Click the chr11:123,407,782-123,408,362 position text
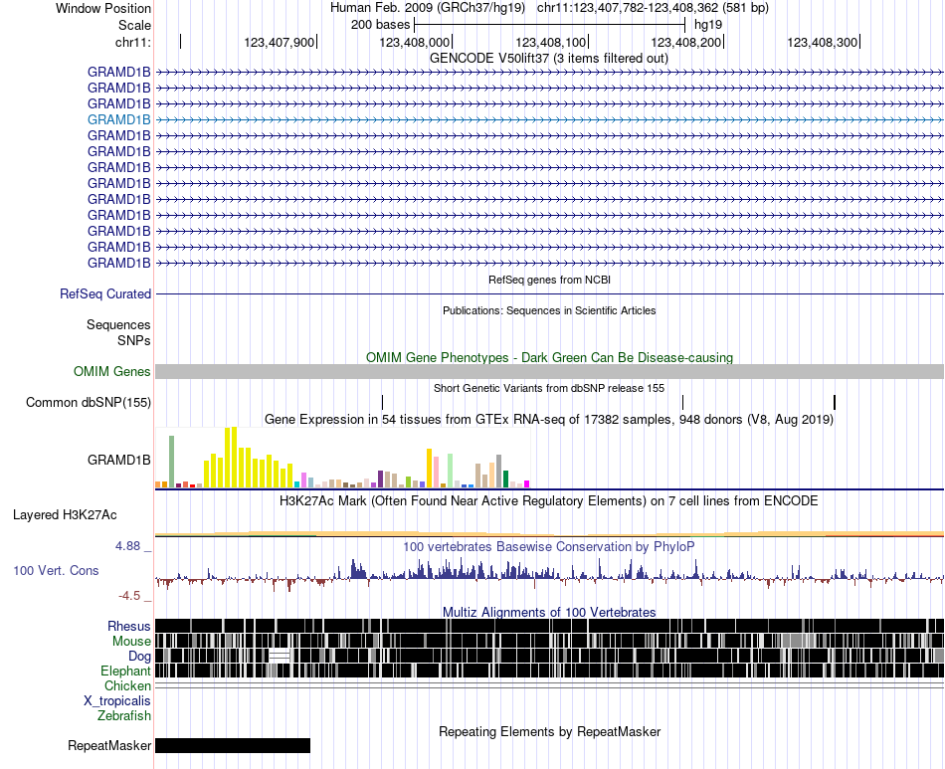The height and width of the screenshot is (769, 945). (653, 8)
